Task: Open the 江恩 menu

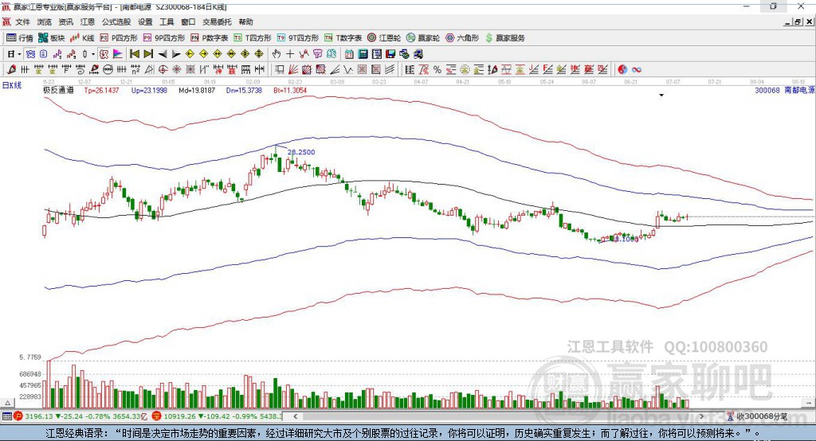Action: tap(88, 21)
